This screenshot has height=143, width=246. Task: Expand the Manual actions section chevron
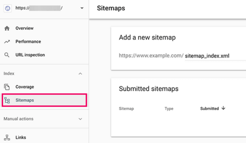[x=80, y=119]
